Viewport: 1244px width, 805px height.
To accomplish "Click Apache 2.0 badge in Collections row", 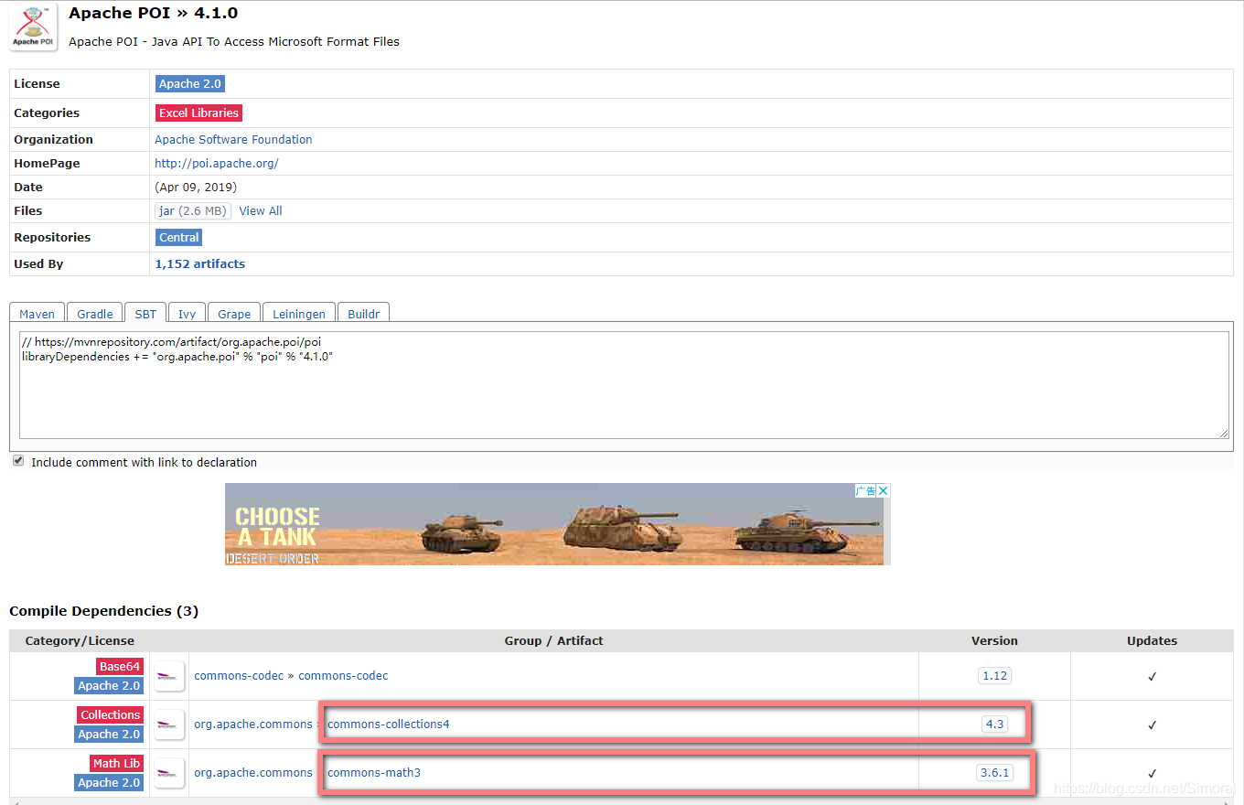I will (109, 735).
